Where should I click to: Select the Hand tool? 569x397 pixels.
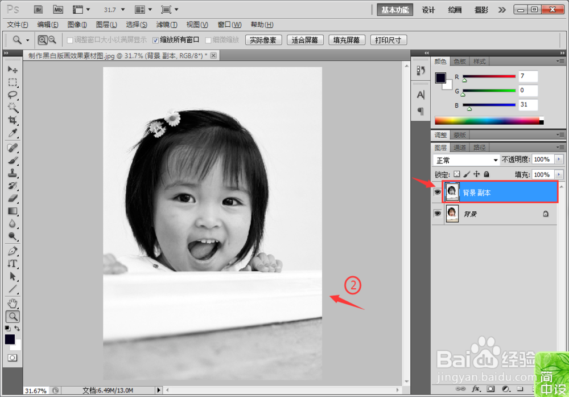pos(13,303)
